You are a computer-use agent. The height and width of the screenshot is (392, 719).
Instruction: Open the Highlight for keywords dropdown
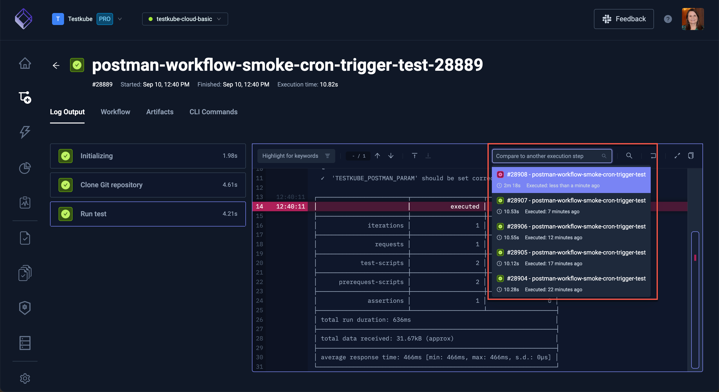(x=296, y=156)
